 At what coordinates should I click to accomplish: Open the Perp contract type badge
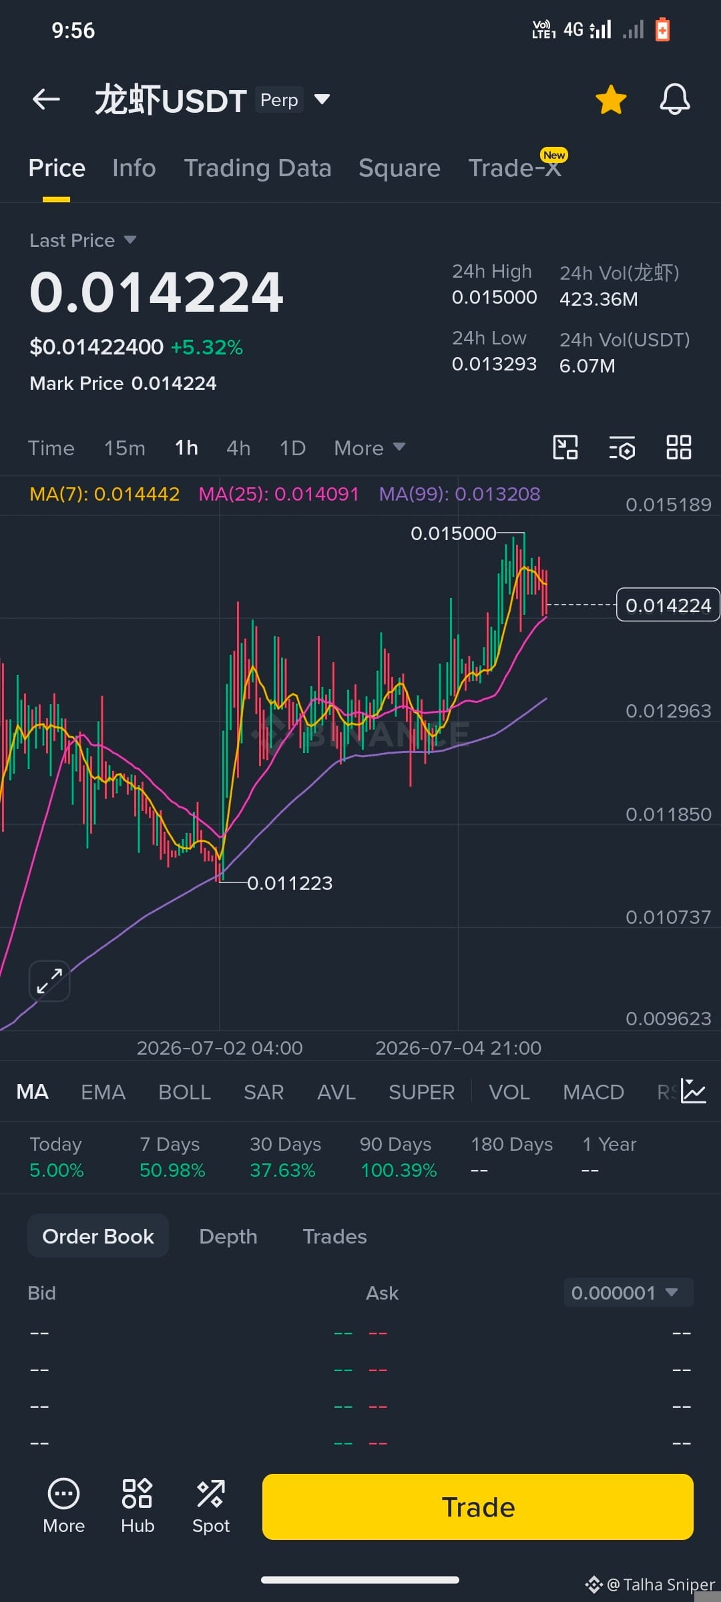pyautogui.click(x=279, y=99)
